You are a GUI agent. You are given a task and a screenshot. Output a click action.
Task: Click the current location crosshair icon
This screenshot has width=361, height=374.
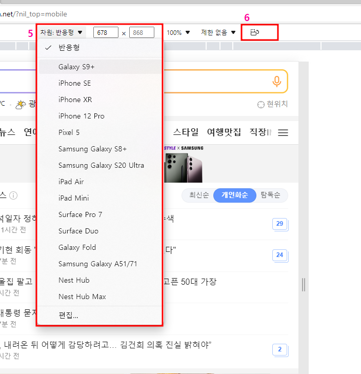tap(261, 105)
